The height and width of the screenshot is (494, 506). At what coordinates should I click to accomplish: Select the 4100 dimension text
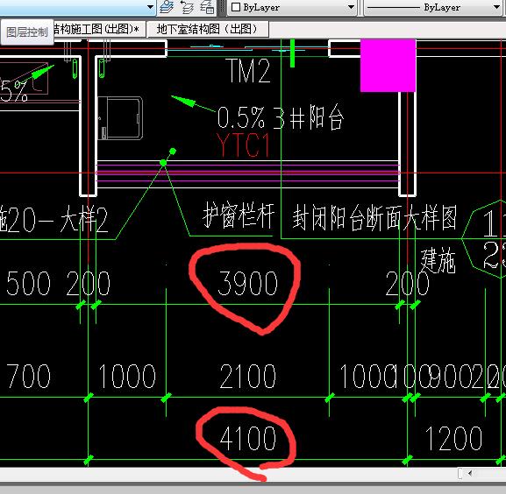point(247,438)
